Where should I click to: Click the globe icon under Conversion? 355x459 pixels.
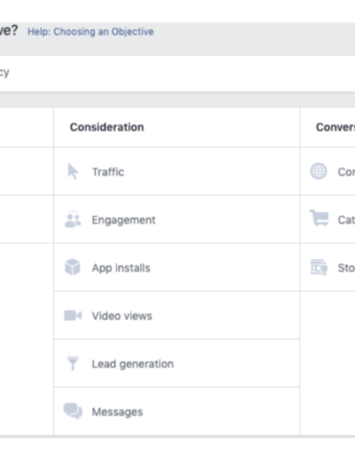(319, 171)
